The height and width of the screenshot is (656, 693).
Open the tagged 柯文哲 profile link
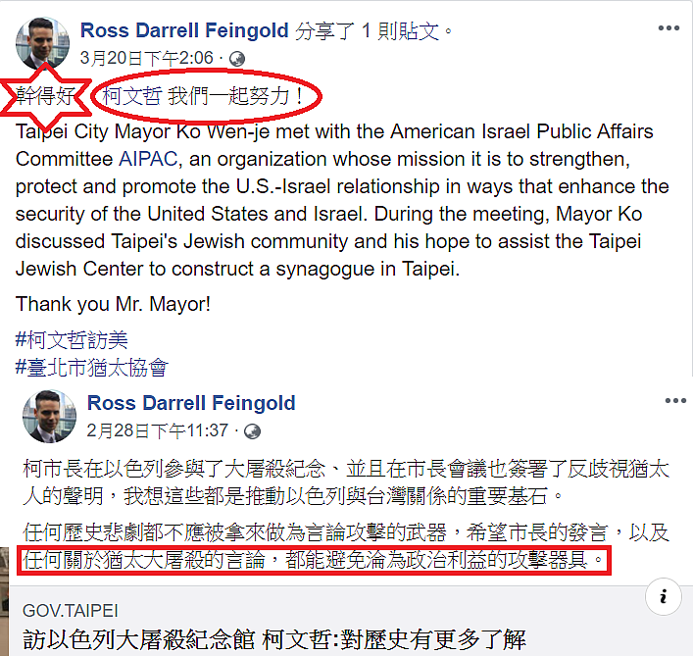click(x=131, y=96)
